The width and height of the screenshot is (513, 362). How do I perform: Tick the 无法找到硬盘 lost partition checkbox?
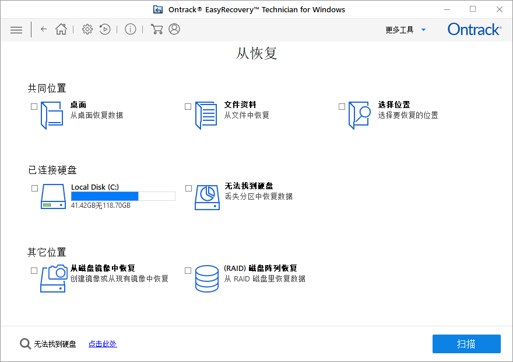(188, 188)
